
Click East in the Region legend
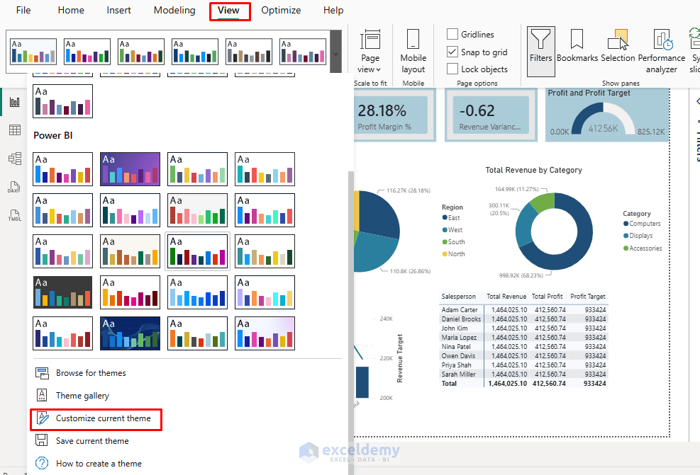451,218
